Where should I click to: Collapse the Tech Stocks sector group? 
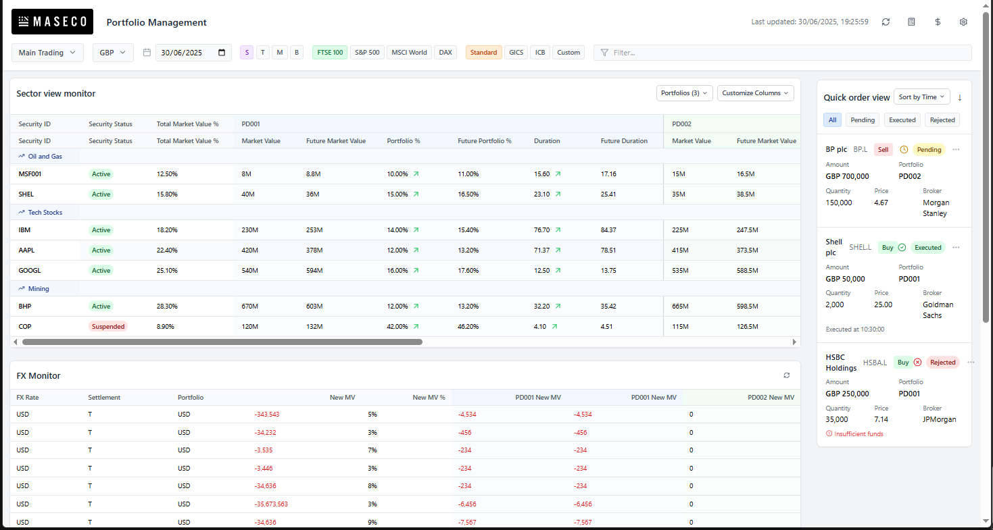coord(41,212)
